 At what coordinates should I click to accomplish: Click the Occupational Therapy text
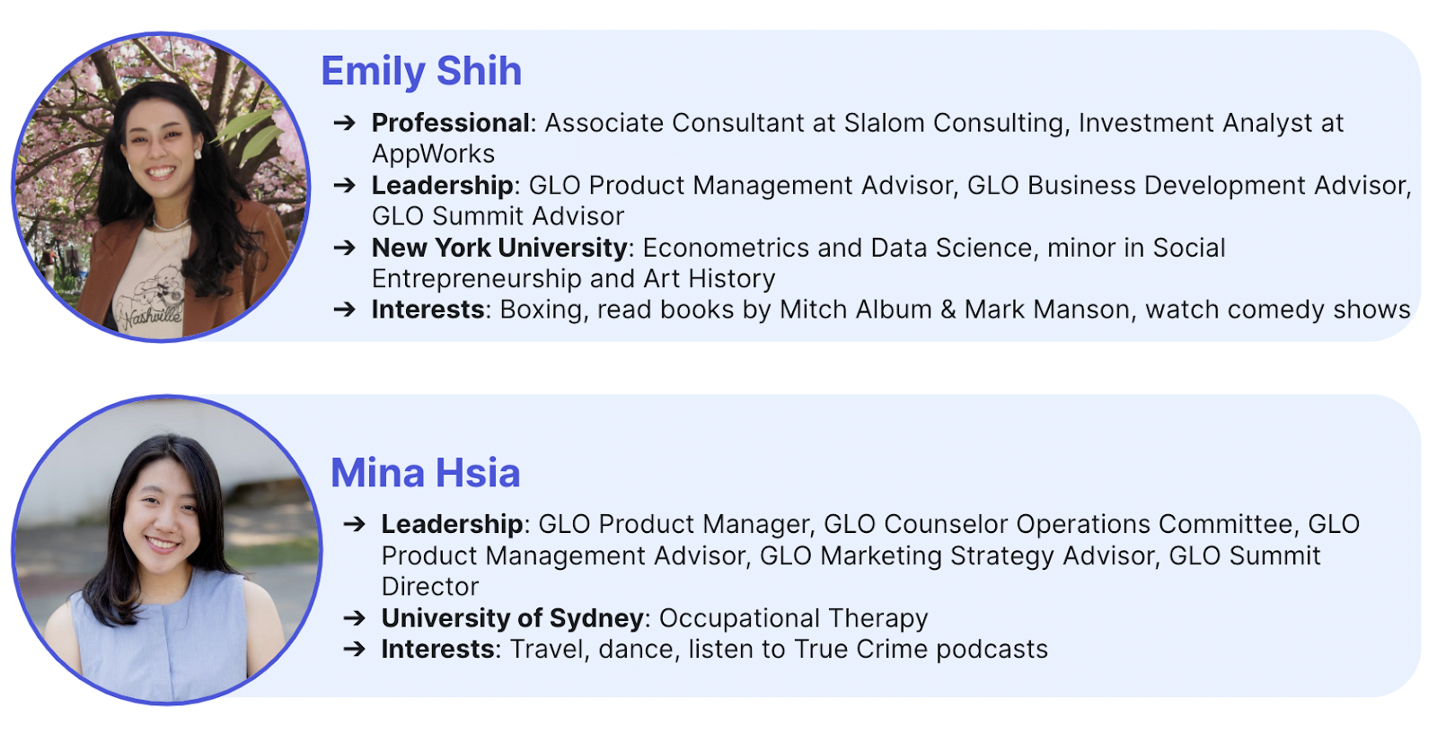794,618
